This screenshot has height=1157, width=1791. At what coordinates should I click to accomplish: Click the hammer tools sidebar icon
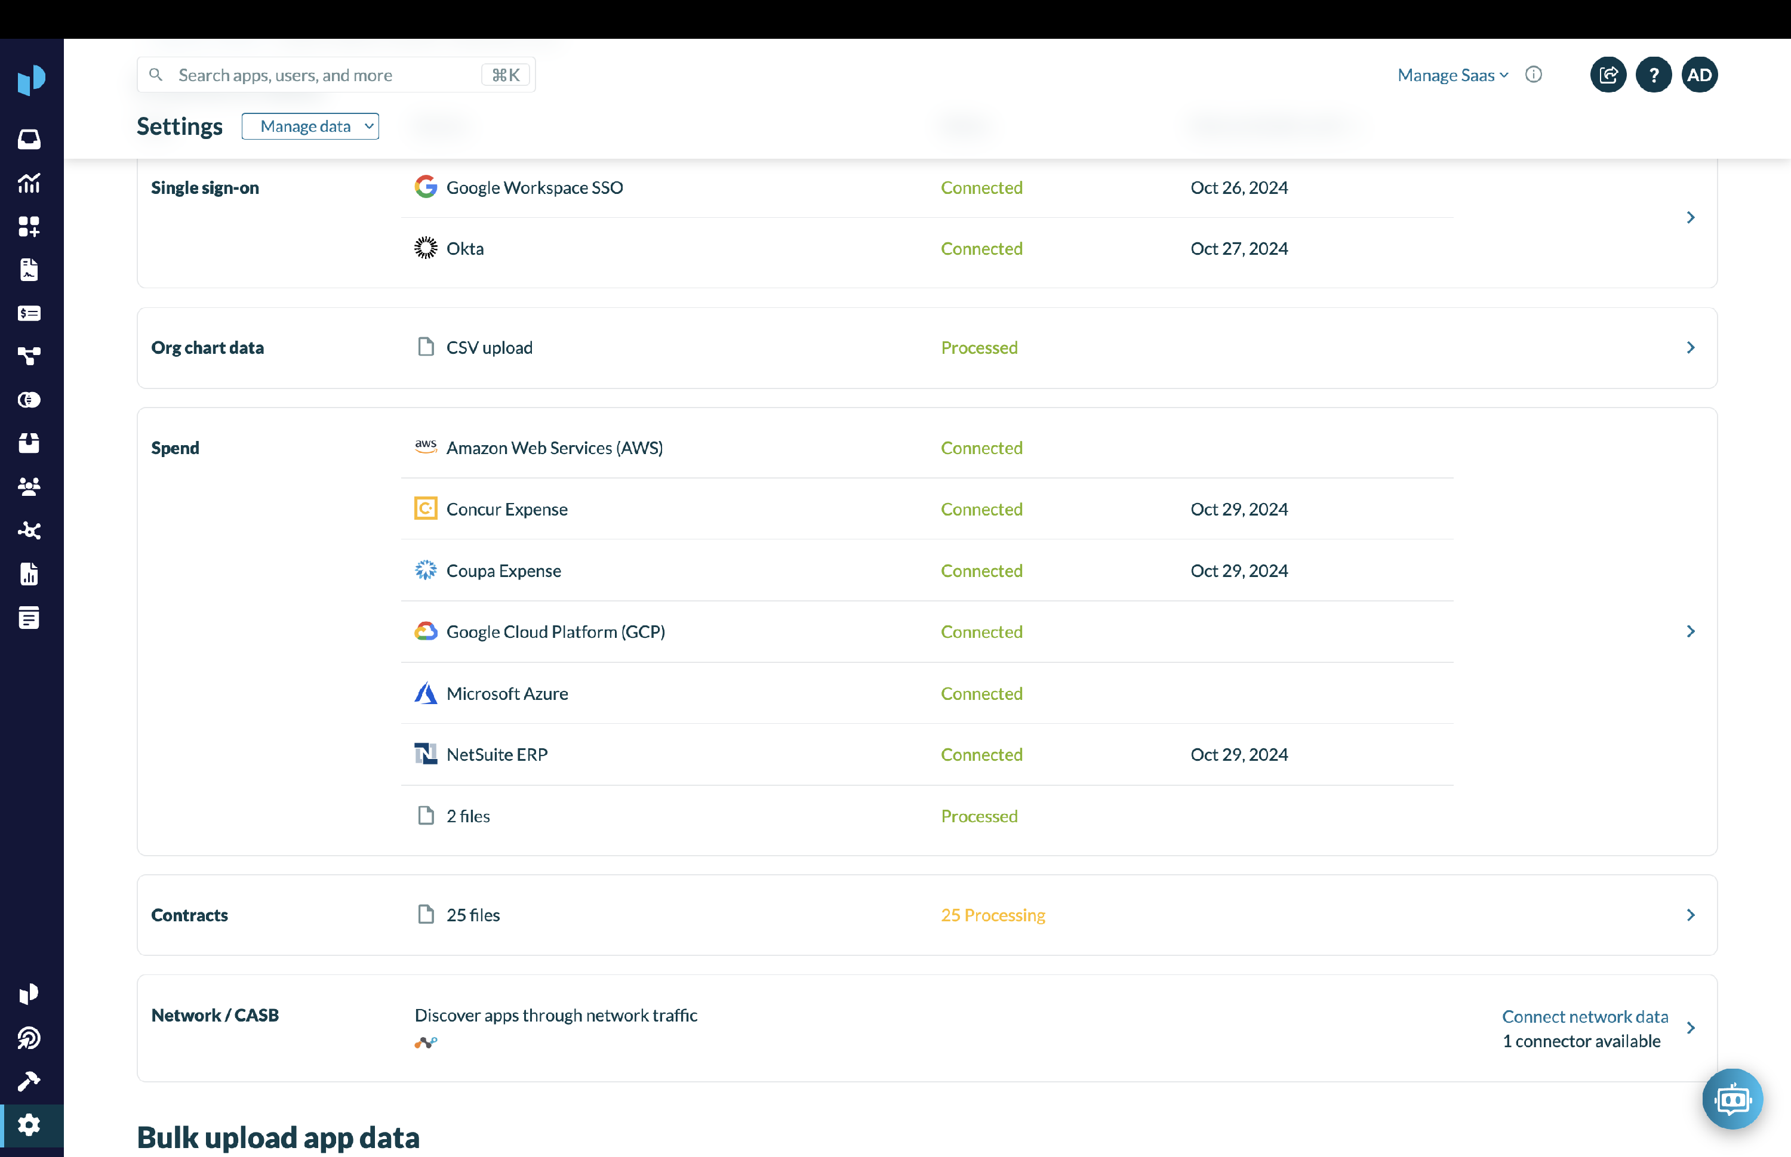click(29, 1081)
